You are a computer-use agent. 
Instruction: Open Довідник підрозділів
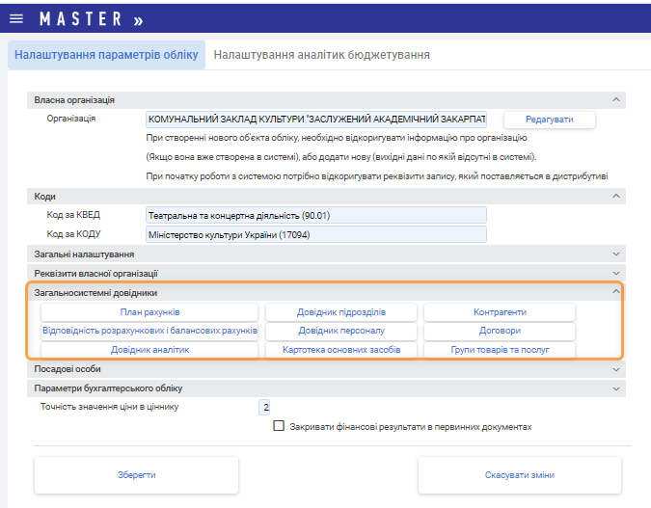pyautogui.click(x=341, y=312)
